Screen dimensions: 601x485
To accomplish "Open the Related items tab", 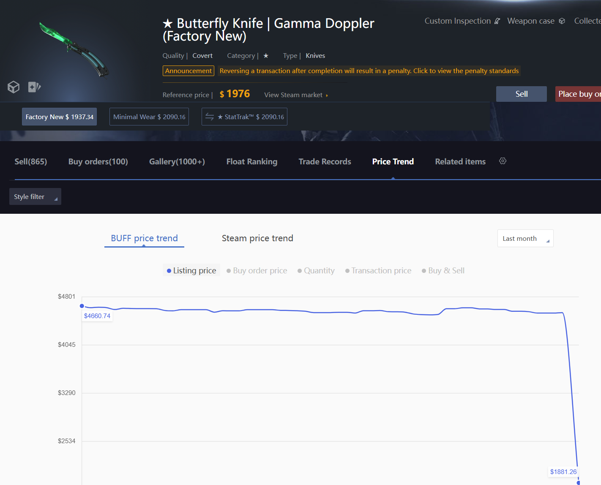I will (460, 161).
